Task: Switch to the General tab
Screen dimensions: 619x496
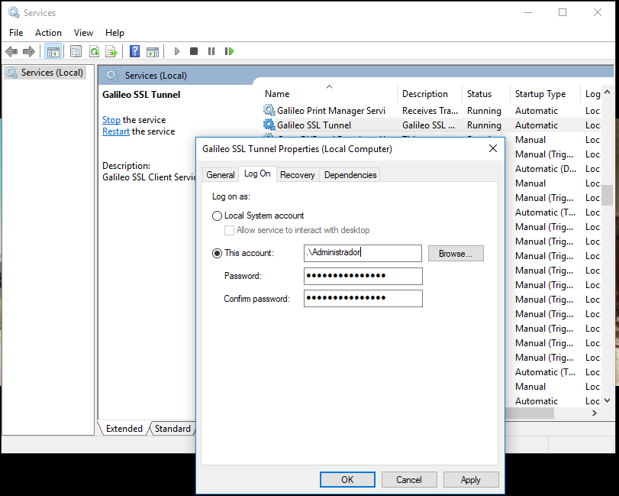Action: 221,175
